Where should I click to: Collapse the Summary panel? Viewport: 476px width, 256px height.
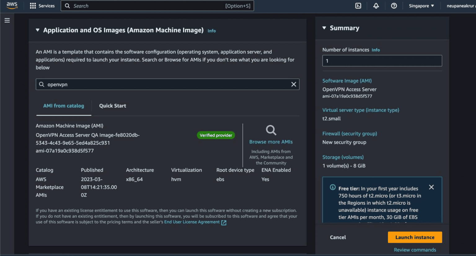324,28
